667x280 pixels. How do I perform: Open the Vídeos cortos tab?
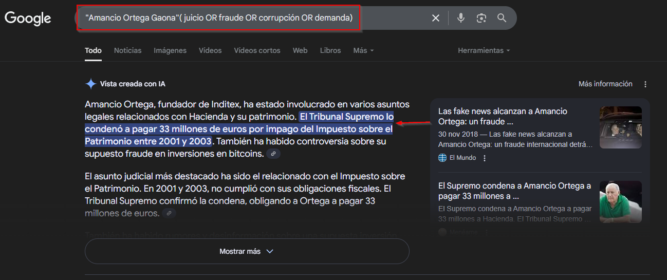257,50
